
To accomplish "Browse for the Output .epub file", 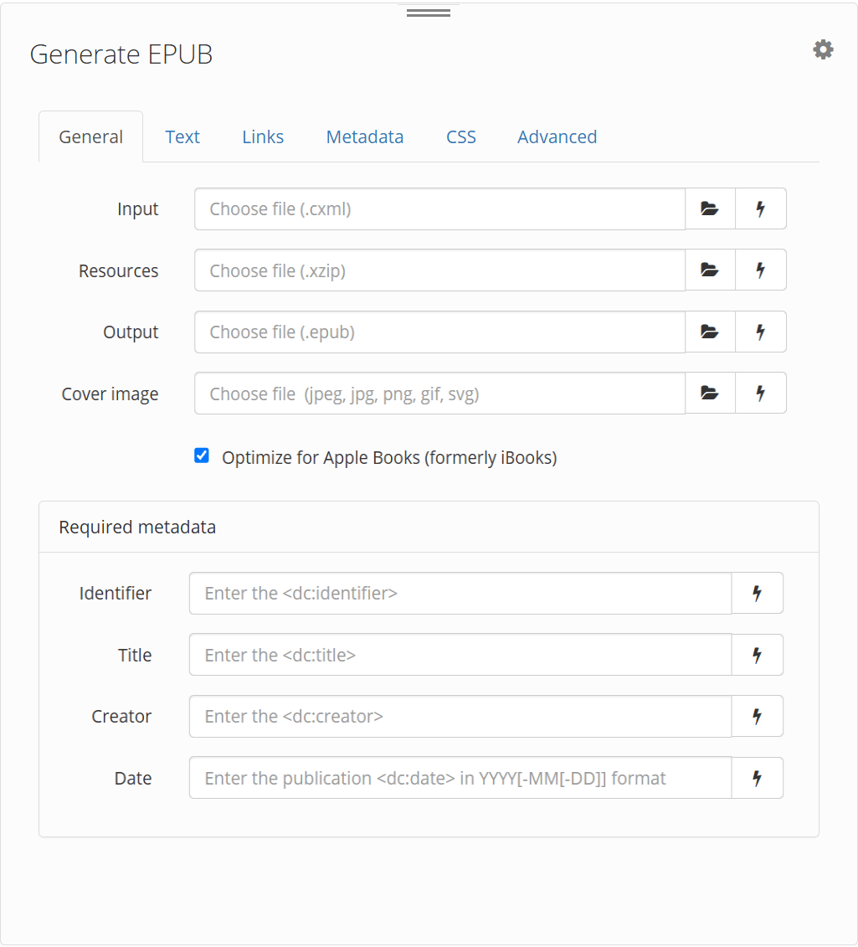I will (710, 332).
